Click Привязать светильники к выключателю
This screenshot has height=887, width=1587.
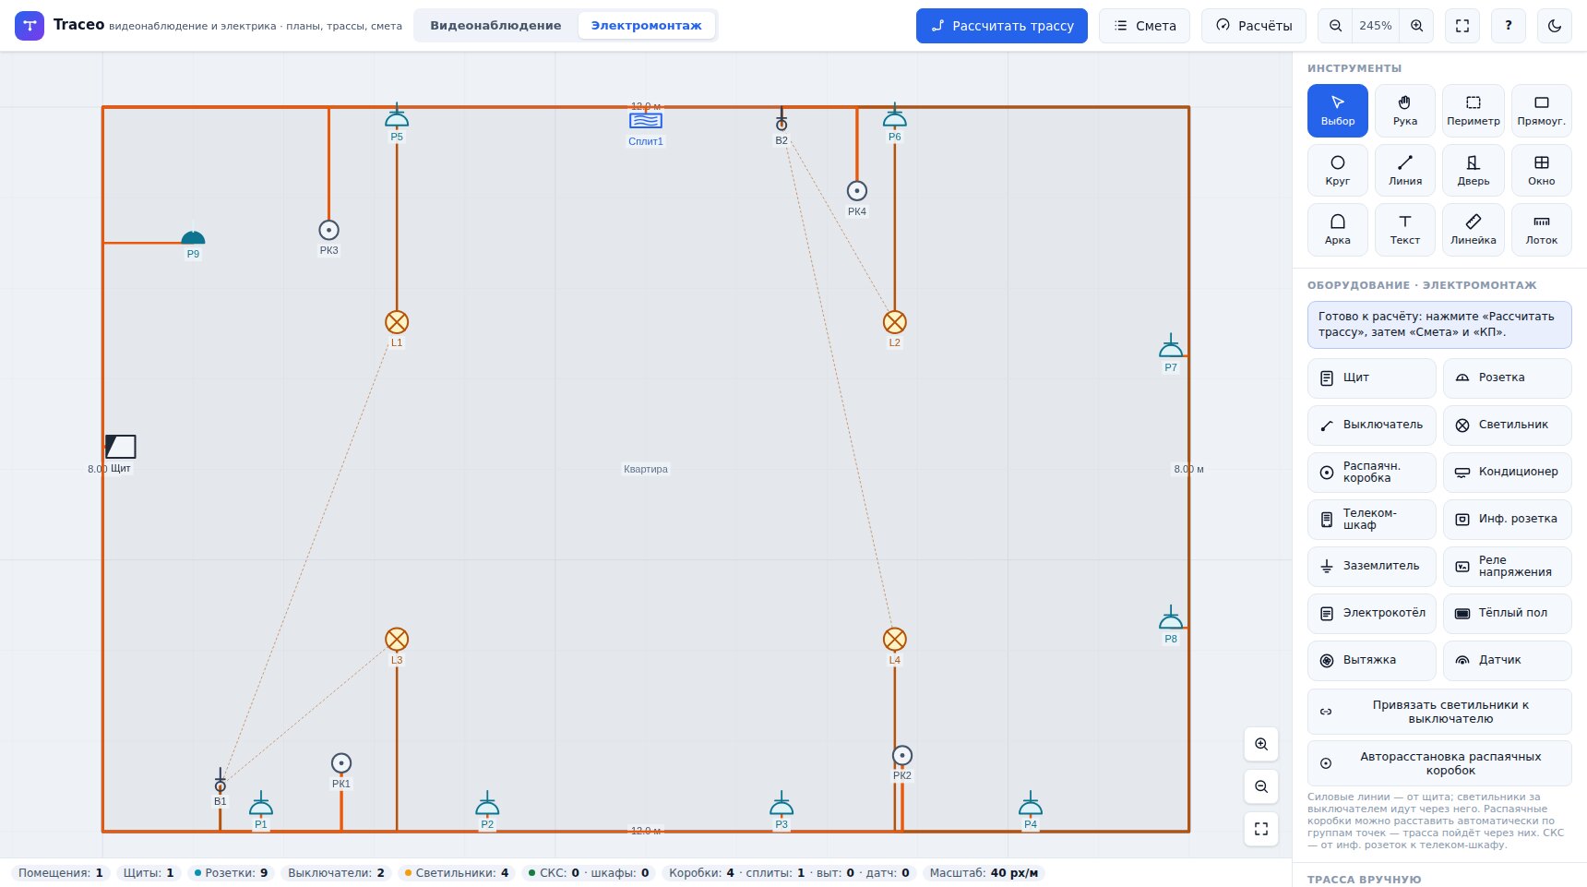1439,712
